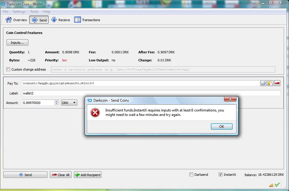Open the Settings menu
This screenshot has width=289, height=191.
pyautogui.click(x=19, y=12)
